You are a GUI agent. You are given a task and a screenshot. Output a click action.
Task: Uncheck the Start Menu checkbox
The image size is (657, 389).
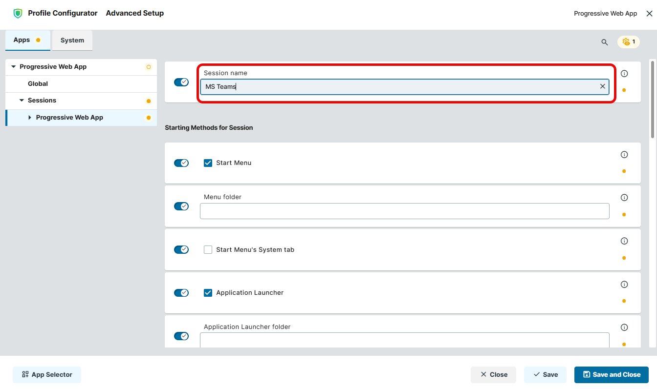(208, 163)
